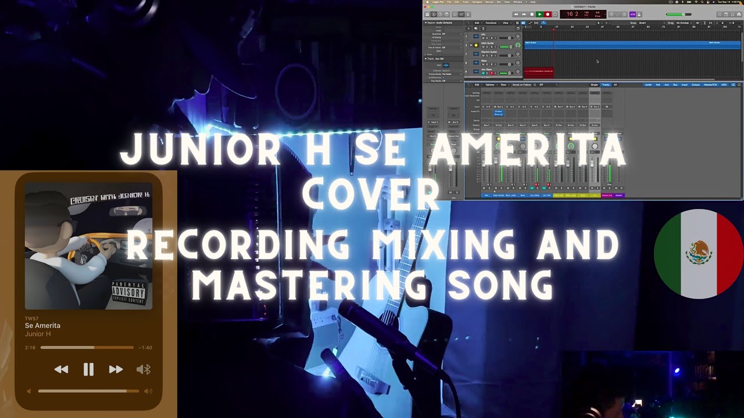Open the tracks area Edit dropdown
This screenshot has width=744, height=418.
tap(478, 23)
